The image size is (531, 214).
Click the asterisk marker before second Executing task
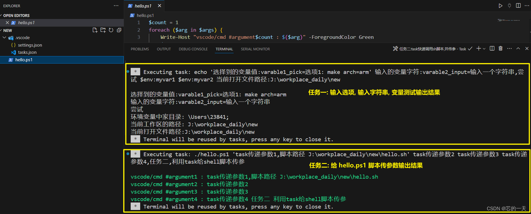(135, 154)
